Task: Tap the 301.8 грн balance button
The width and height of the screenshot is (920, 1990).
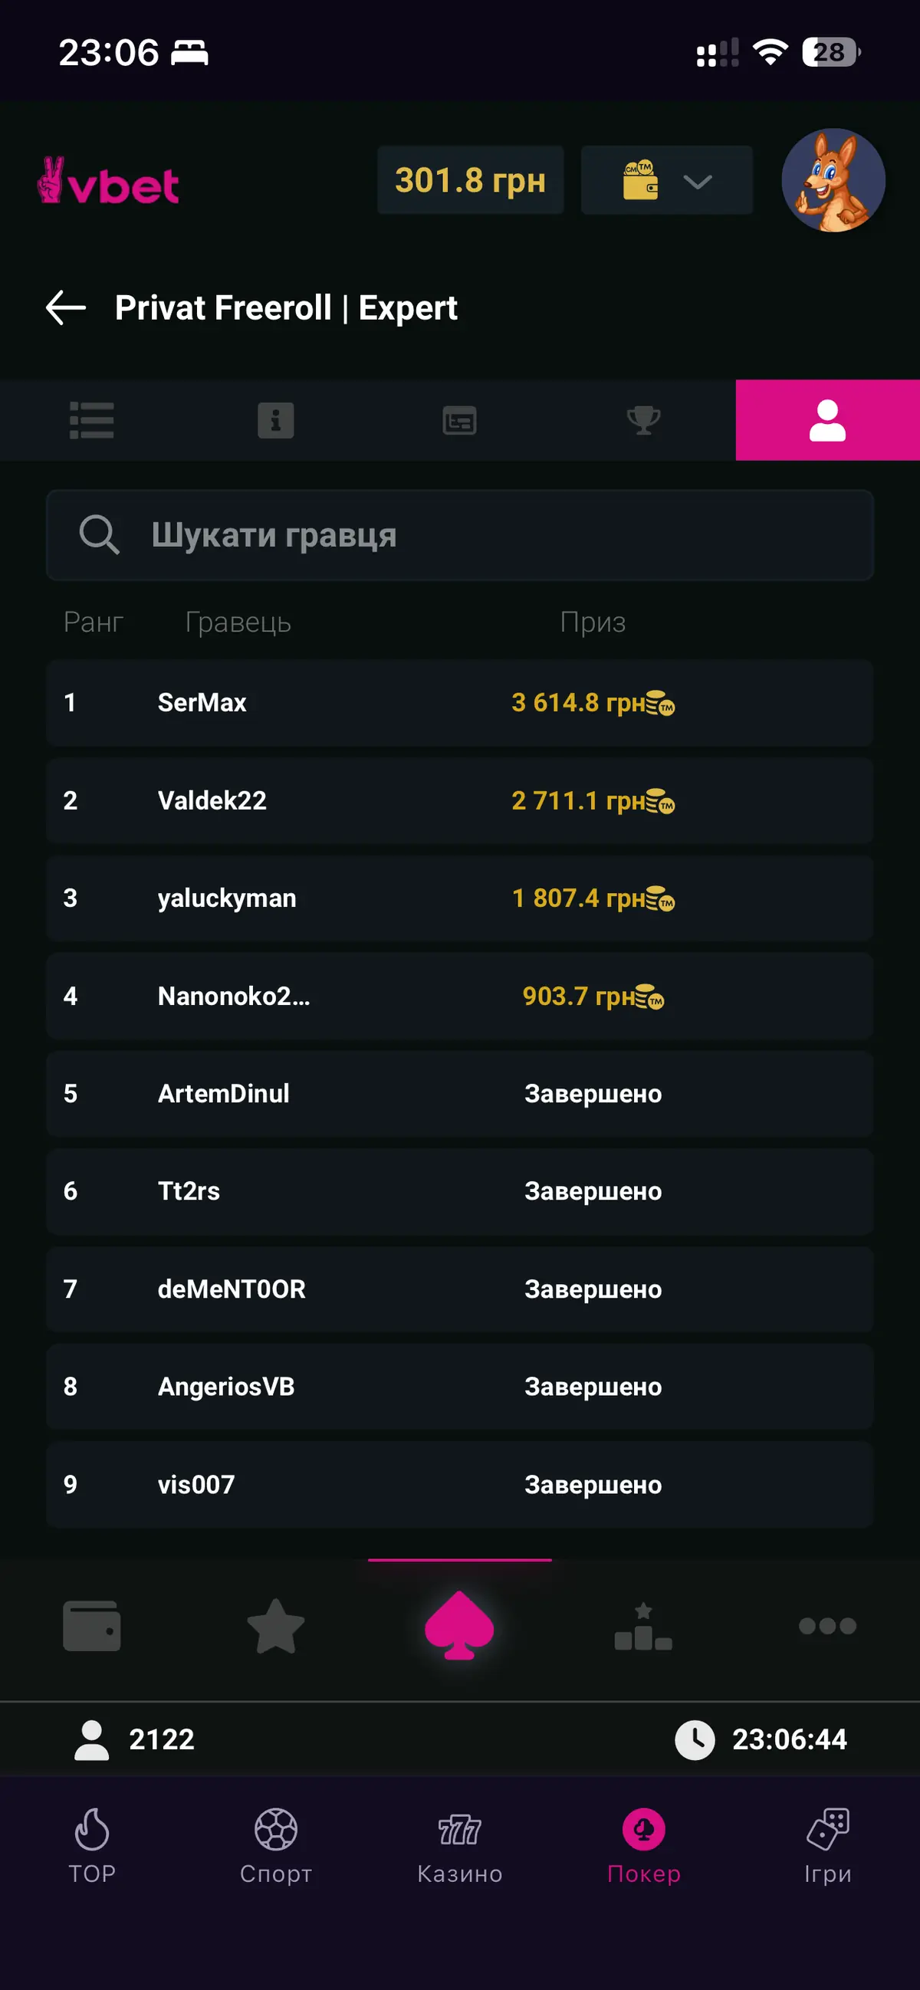Action: tap(471, 180)
